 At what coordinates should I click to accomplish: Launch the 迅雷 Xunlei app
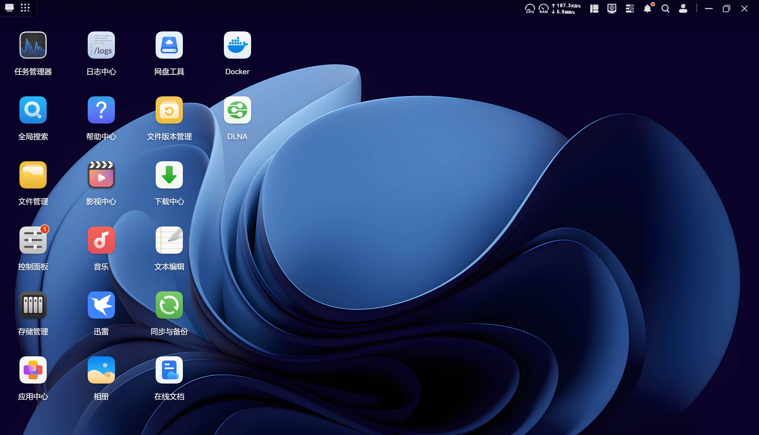click(x=101, y=305)
